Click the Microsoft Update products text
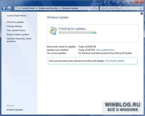The image size is (145, 116). (105, 53)
